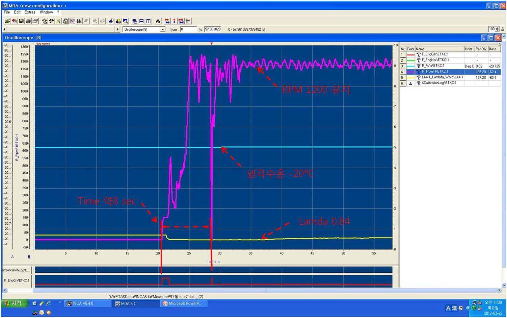507x318 pixels.
Task: Open the File menu
Action: [x=7, y=12]
